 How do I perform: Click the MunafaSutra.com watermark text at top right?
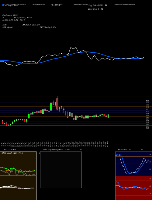[x=129, y=4]
